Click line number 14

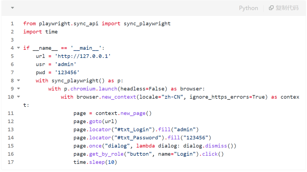coord(11,138)
